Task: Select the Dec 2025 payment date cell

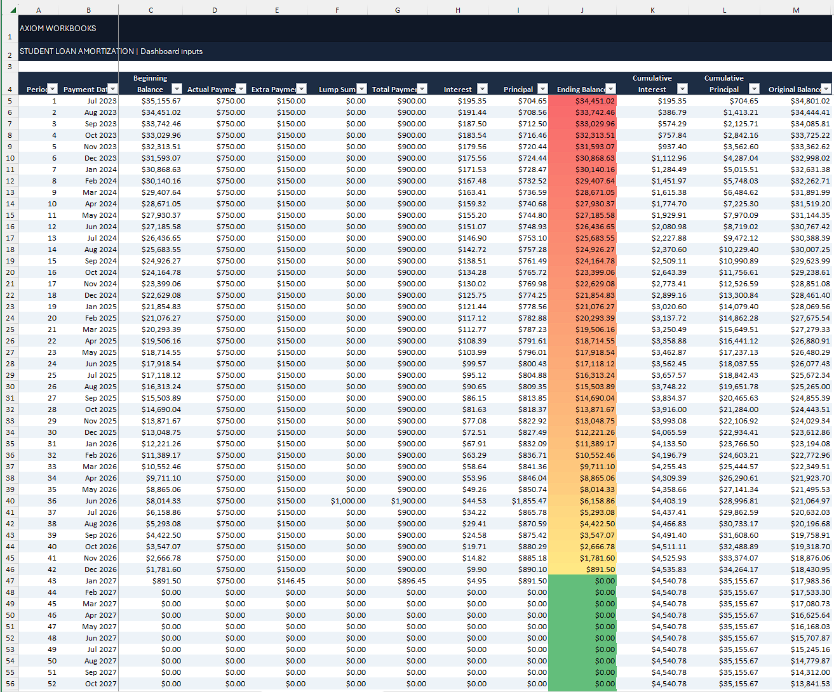Action: tap(88, 432)
